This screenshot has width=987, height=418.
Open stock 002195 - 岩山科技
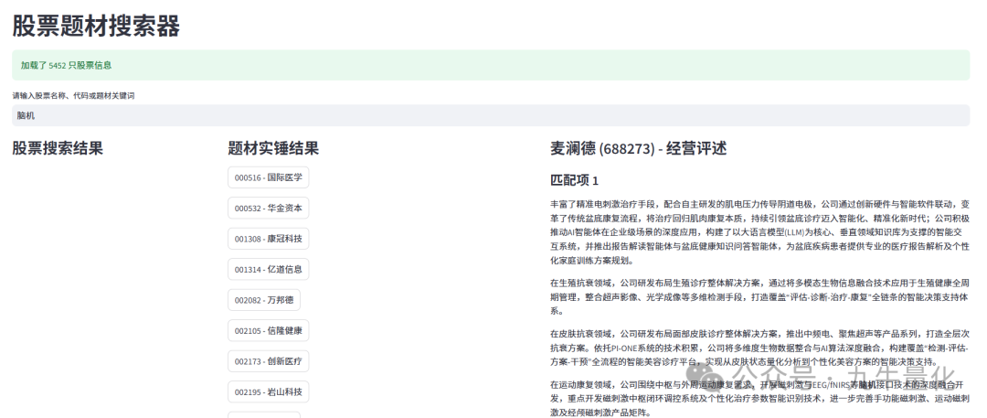click(268, 391)
